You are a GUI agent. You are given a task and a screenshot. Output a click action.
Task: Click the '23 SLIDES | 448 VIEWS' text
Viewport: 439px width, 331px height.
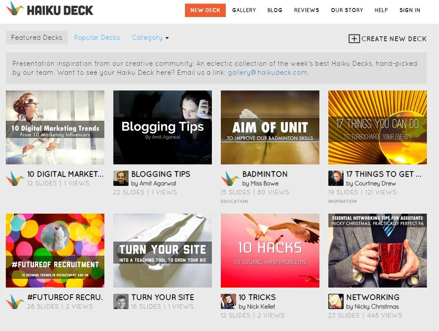point(365,315)
